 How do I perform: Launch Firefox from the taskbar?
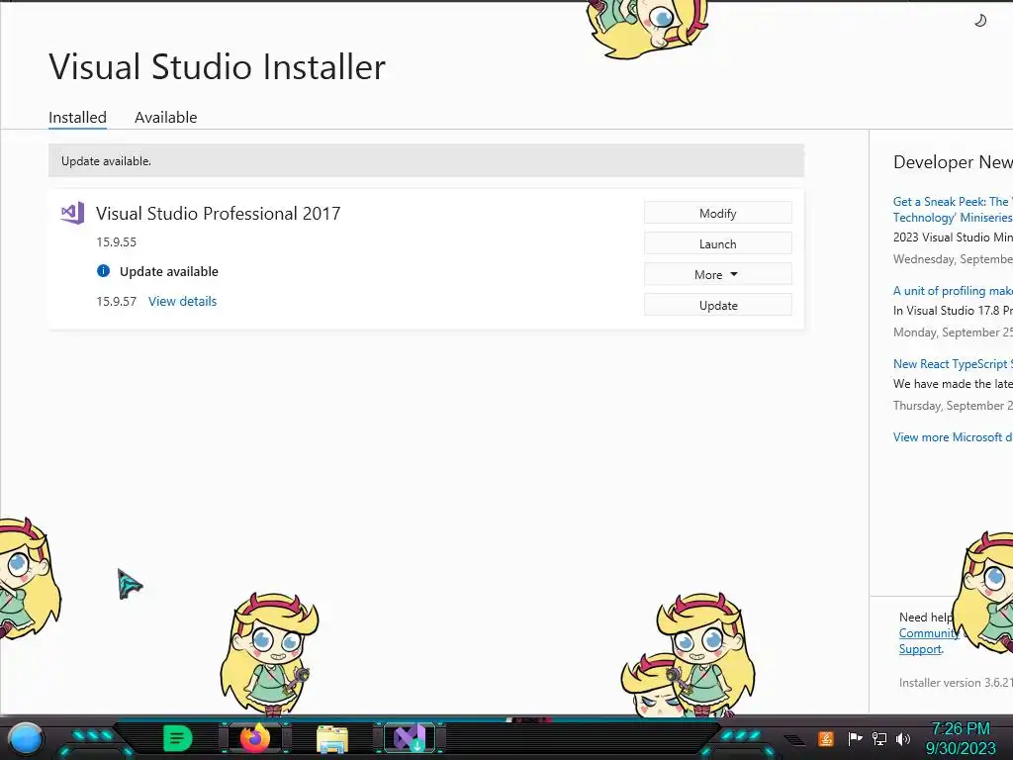coord(255,738)
